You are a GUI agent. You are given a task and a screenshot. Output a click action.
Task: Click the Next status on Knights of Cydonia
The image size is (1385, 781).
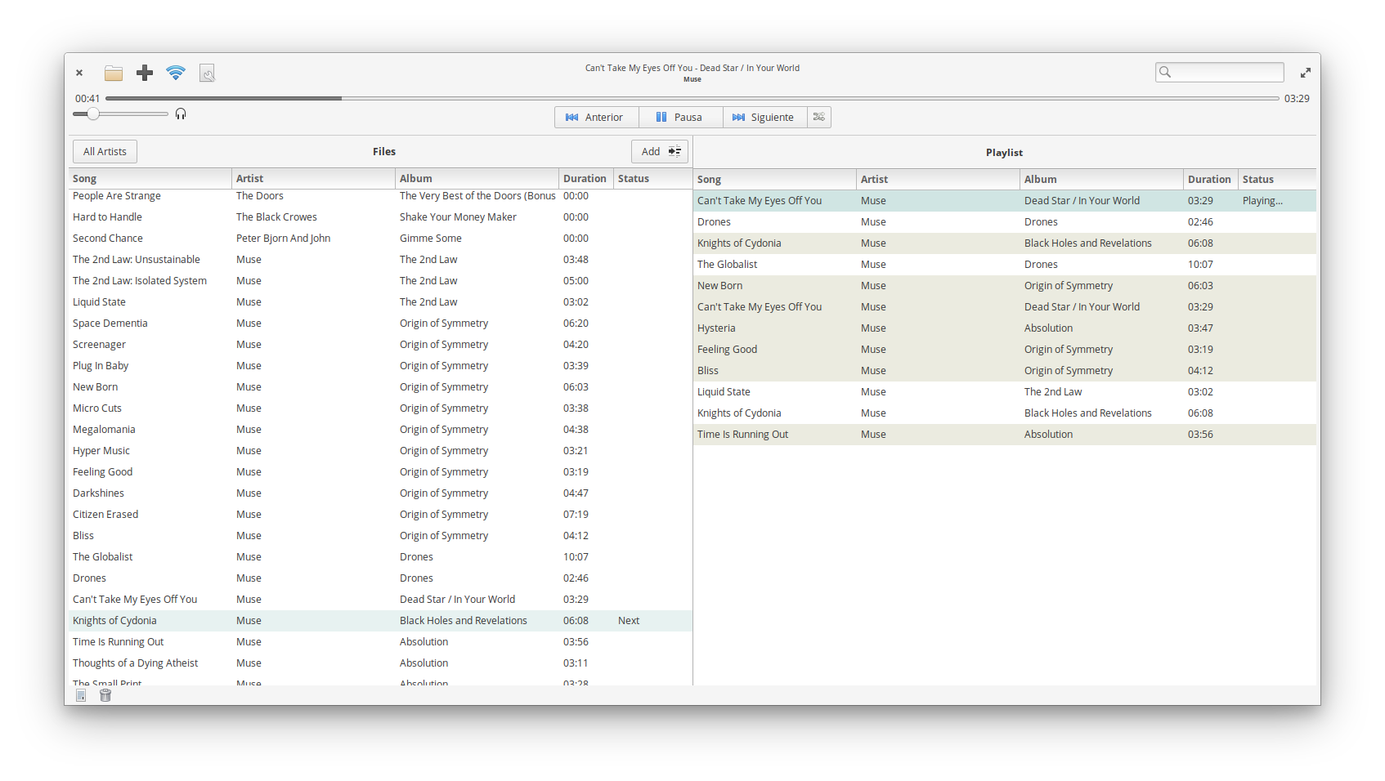[629, 620]
